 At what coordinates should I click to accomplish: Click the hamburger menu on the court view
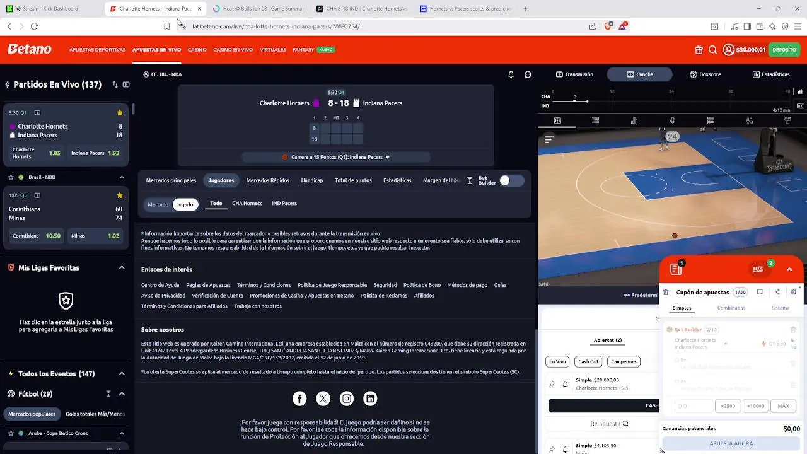549,139
